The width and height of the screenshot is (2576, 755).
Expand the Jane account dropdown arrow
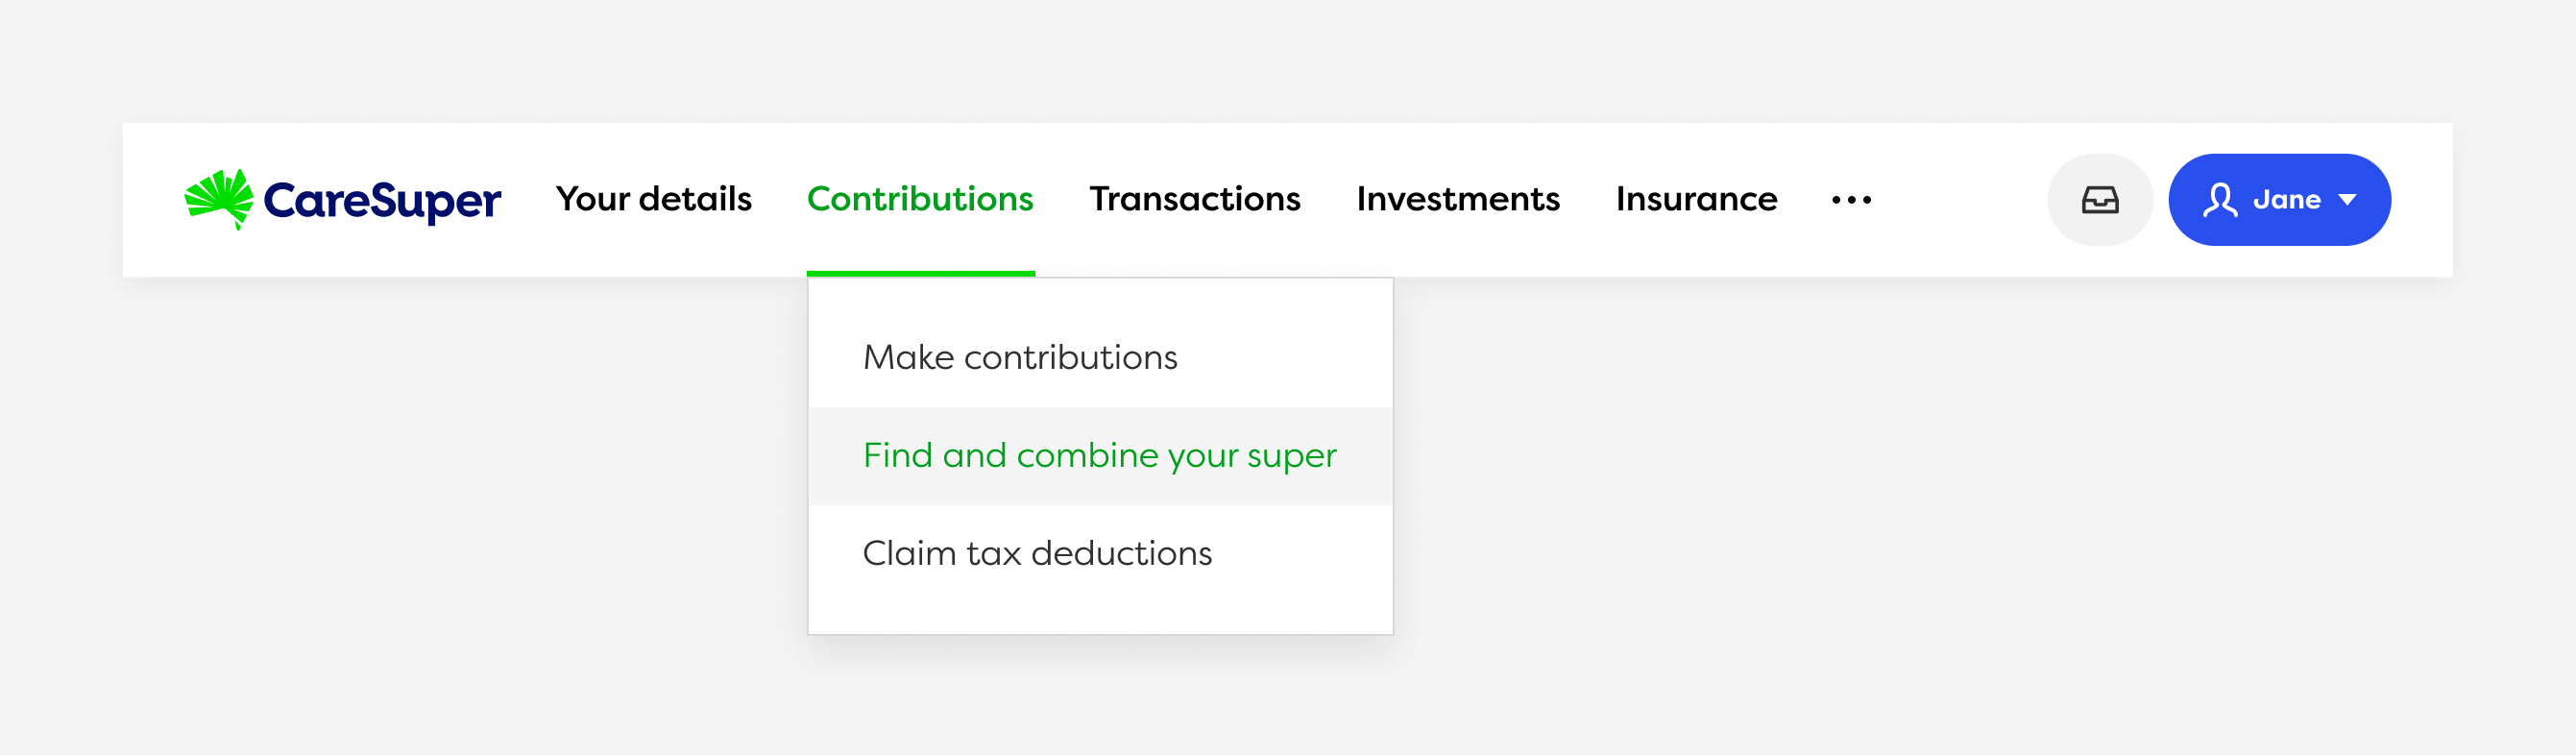coord(2348,200)
